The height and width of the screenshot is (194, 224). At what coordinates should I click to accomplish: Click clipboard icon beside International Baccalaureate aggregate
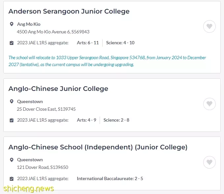click(x=12, y=179)
